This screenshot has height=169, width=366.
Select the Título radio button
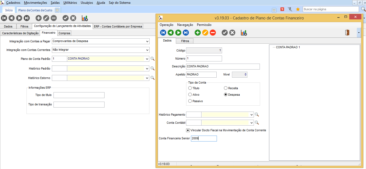point(190,88)
